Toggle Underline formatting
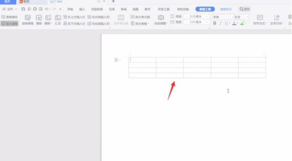Screen dimensions: 292x161 tap(226, 23)
